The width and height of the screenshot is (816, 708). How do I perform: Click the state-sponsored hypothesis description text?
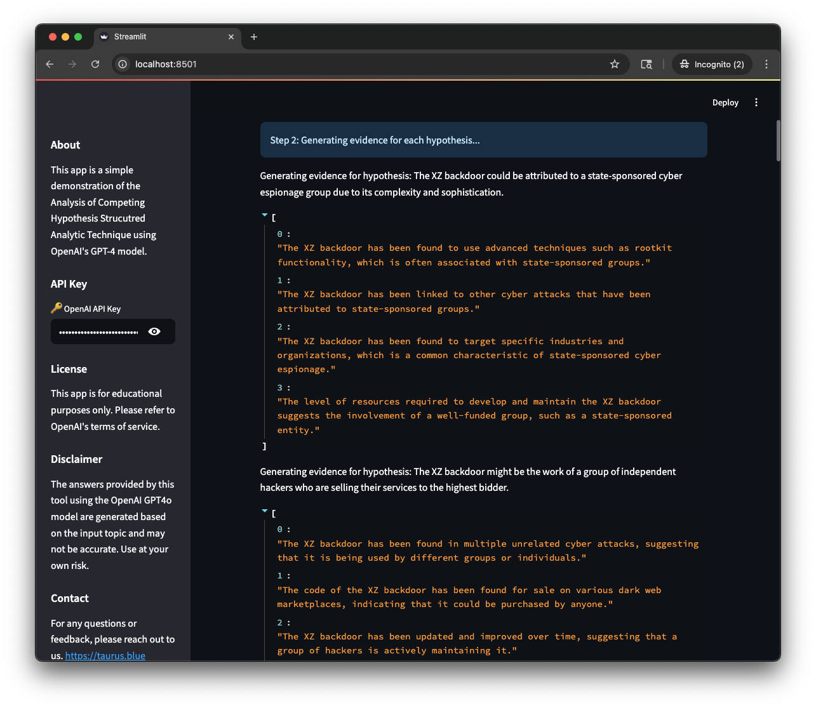coord(471,184)
